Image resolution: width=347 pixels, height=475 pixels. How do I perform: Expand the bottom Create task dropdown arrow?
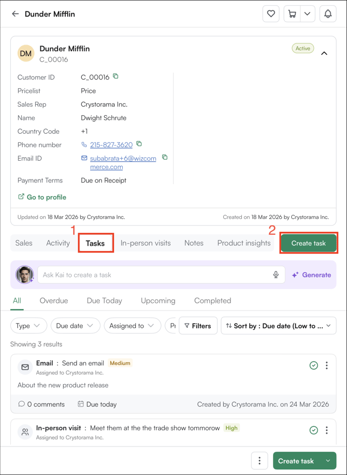[328, 461]
